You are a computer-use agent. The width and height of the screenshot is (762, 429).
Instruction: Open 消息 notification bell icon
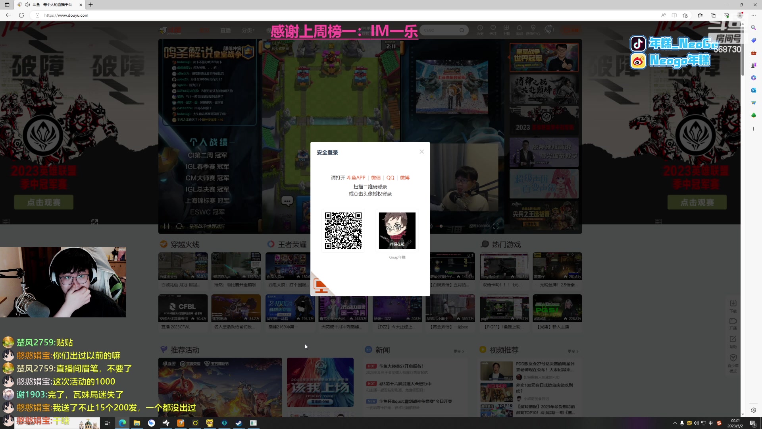click(x=519, y=30)
